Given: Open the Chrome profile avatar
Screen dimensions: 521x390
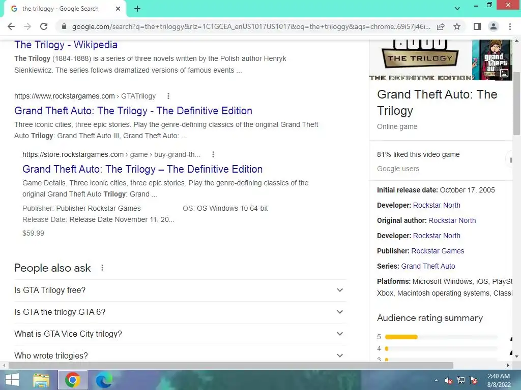Looking at the screenshot, I should [494, 26].
